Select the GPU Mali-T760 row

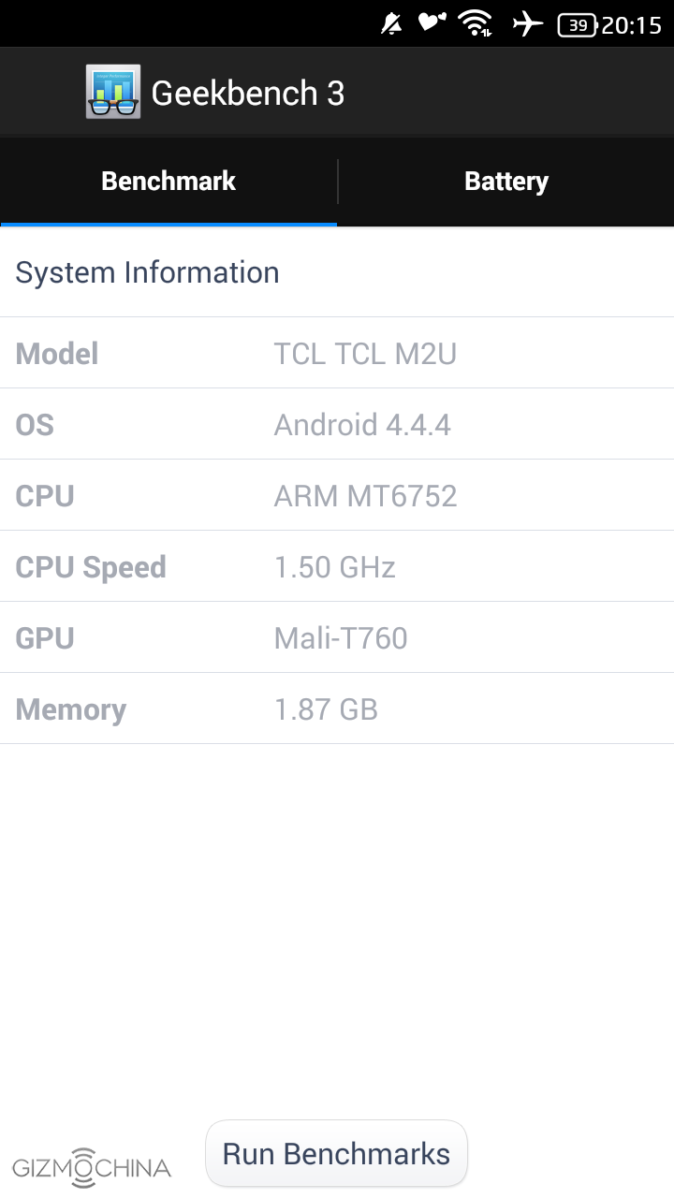click(337, 638)
